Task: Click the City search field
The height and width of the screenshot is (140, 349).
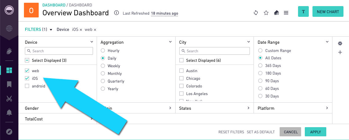Action: [x=214, y=51]
